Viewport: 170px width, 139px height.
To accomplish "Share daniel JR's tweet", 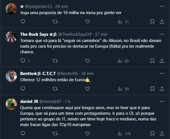I will [162, 134].
